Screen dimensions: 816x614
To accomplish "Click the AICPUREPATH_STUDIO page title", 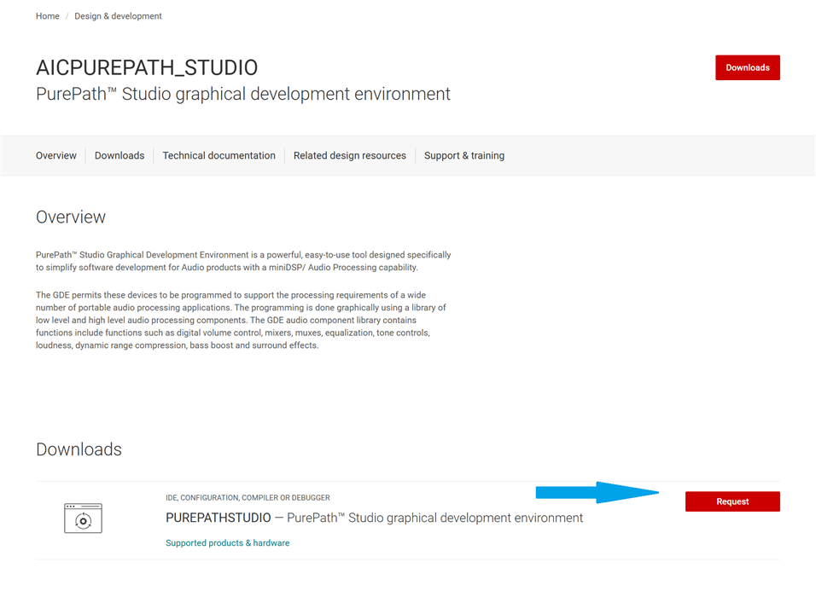I will coord(147,67).
